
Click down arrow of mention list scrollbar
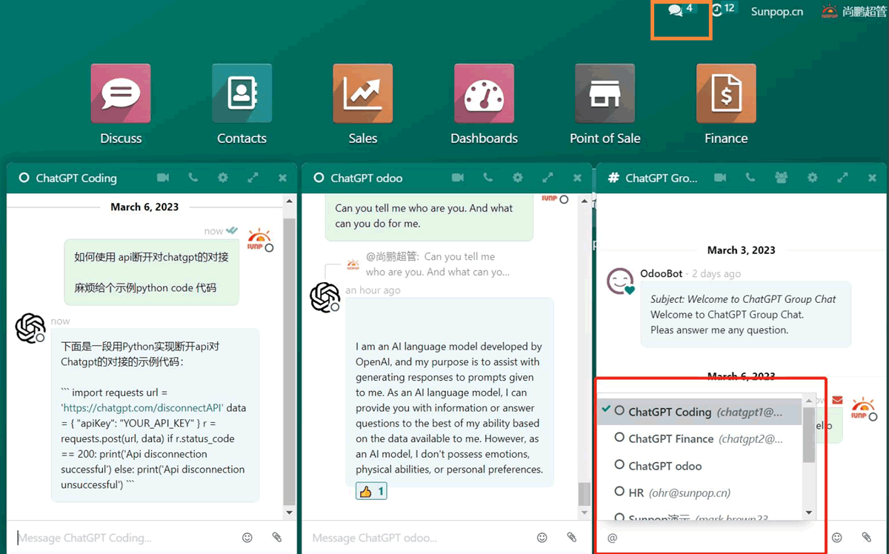point(809,512)
